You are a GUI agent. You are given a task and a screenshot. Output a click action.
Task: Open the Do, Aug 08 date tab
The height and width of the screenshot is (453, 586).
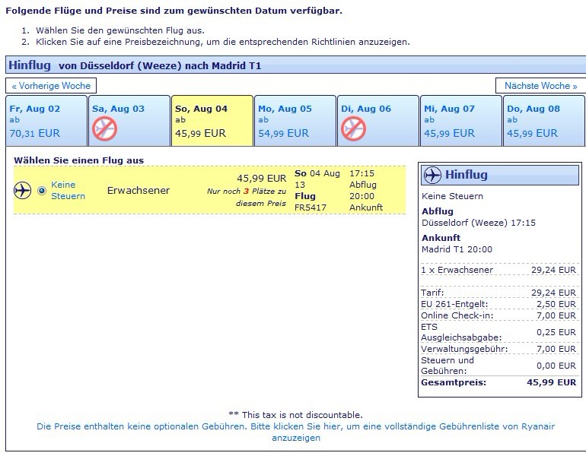(x=544, y=121)
